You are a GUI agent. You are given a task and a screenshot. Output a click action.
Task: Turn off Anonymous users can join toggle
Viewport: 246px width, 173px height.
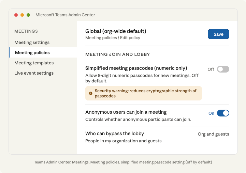[223, 113]
